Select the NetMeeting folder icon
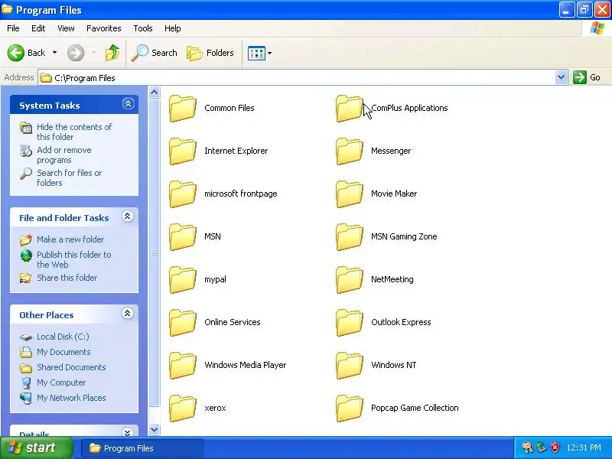Screen dimensions: 612x459 pyautogui.click(x=350, y=280)
